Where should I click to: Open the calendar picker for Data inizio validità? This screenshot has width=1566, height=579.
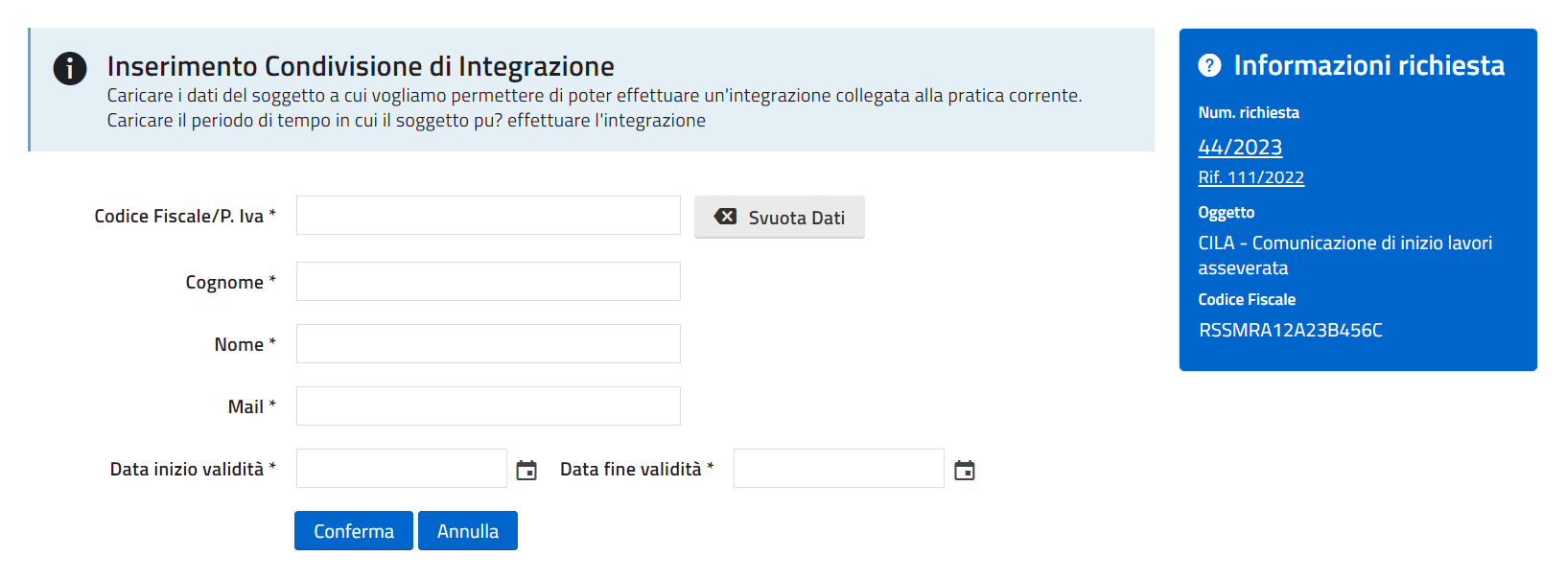click(526, 470)
